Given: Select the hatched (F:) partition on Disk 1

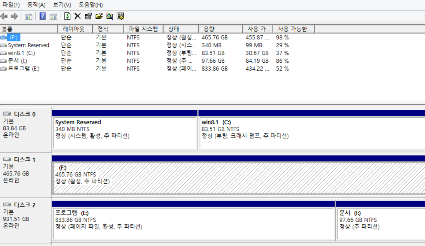Looking at the screenshot, I should [239, 178].
